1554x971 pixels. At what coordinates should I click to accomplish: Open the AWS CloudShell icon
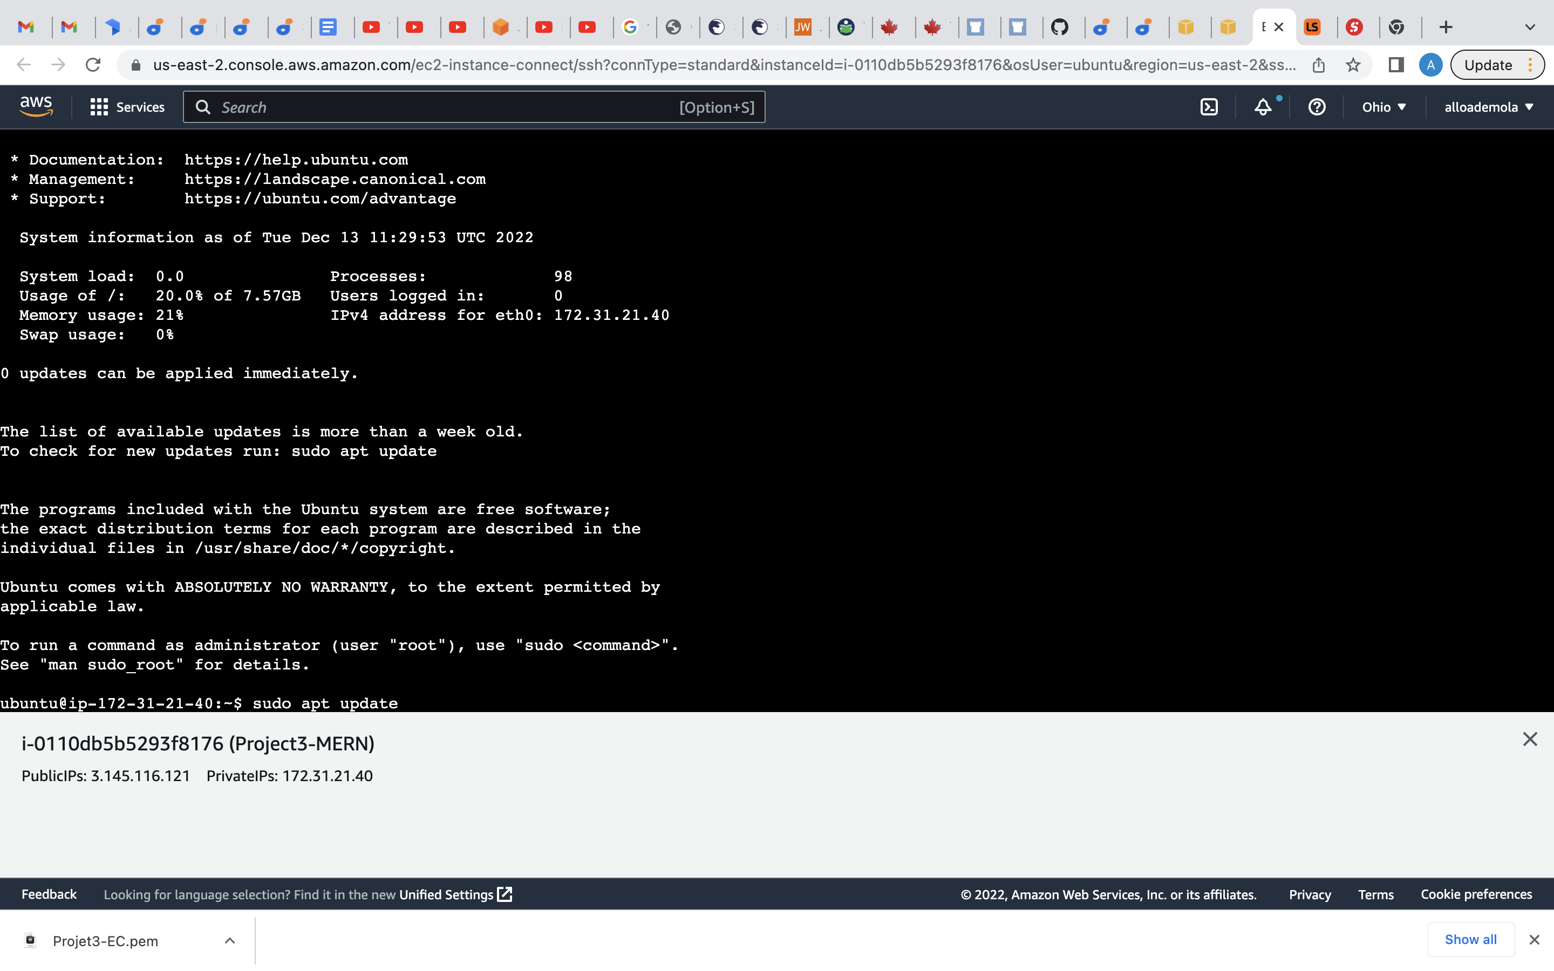(x=1209, y=107)
